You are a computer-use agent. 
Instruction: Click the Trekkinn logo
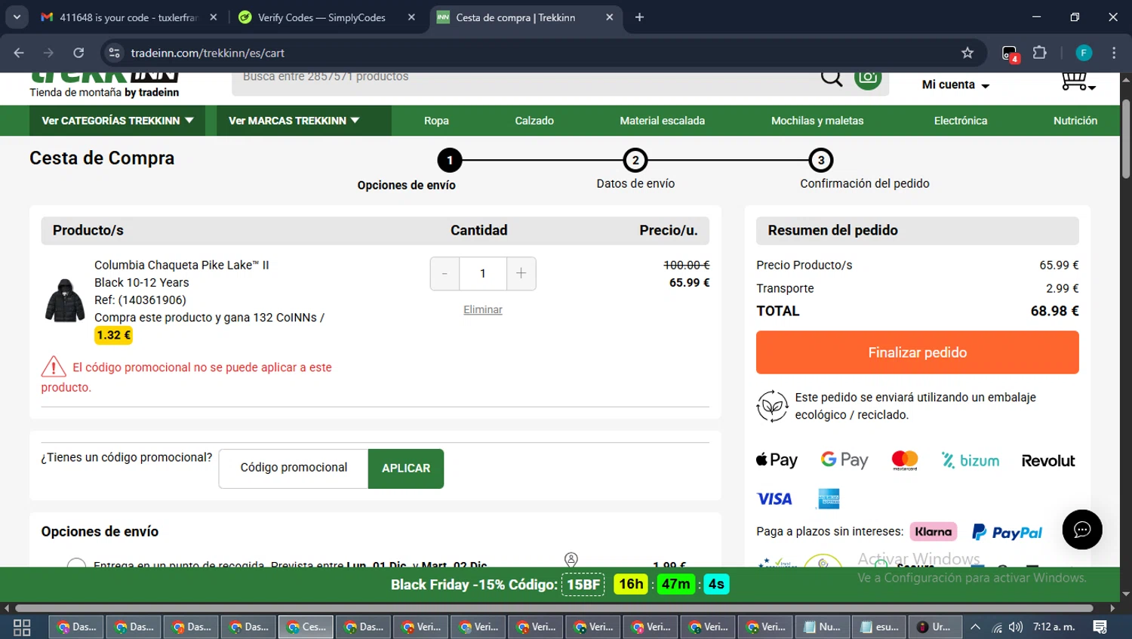[104, 85]
